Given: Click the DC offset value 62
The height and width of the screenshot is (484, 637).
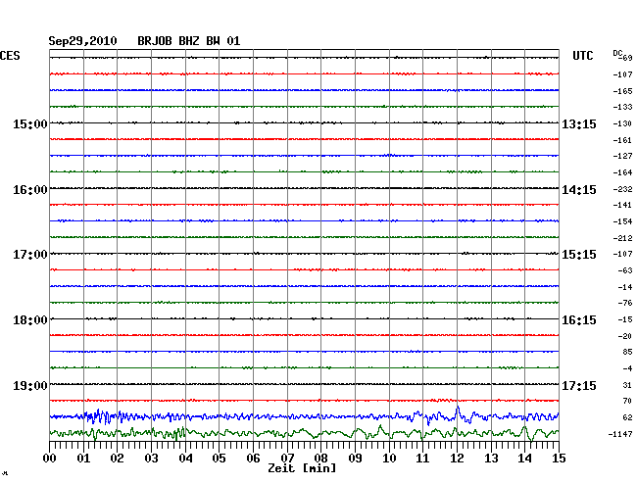Looking at the screenshot, I should [x=627, y=417].
